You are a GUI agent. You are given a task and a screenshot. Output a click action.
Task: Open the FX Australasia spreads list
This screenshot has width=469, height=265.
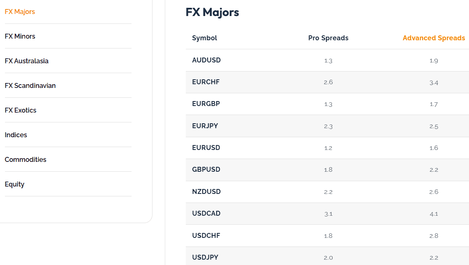click(x=26, y=60)
